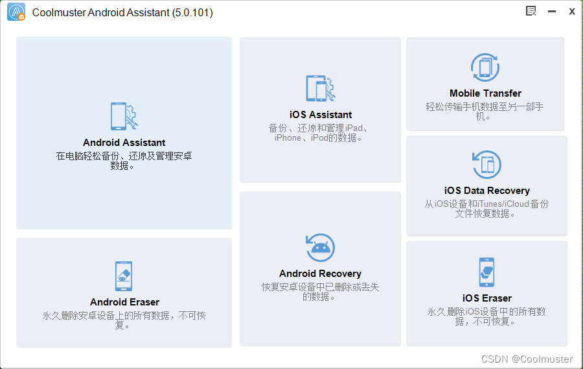This screenshot has height=369, width=583.
Task: Select the iOS Assistant devices icon
Action: tap(321, 88)
